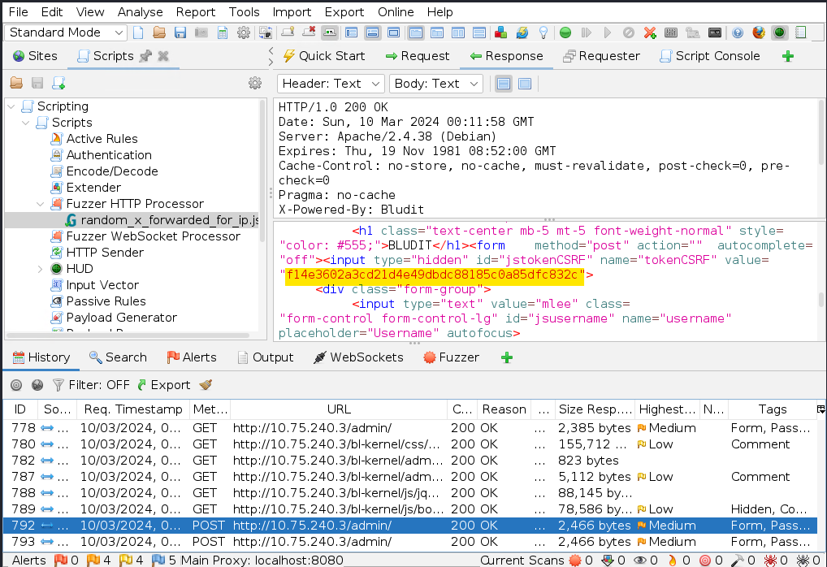The image size is (827, 567).
Task: Open the Standard Mode dropdown
Action: click(67, 32)
